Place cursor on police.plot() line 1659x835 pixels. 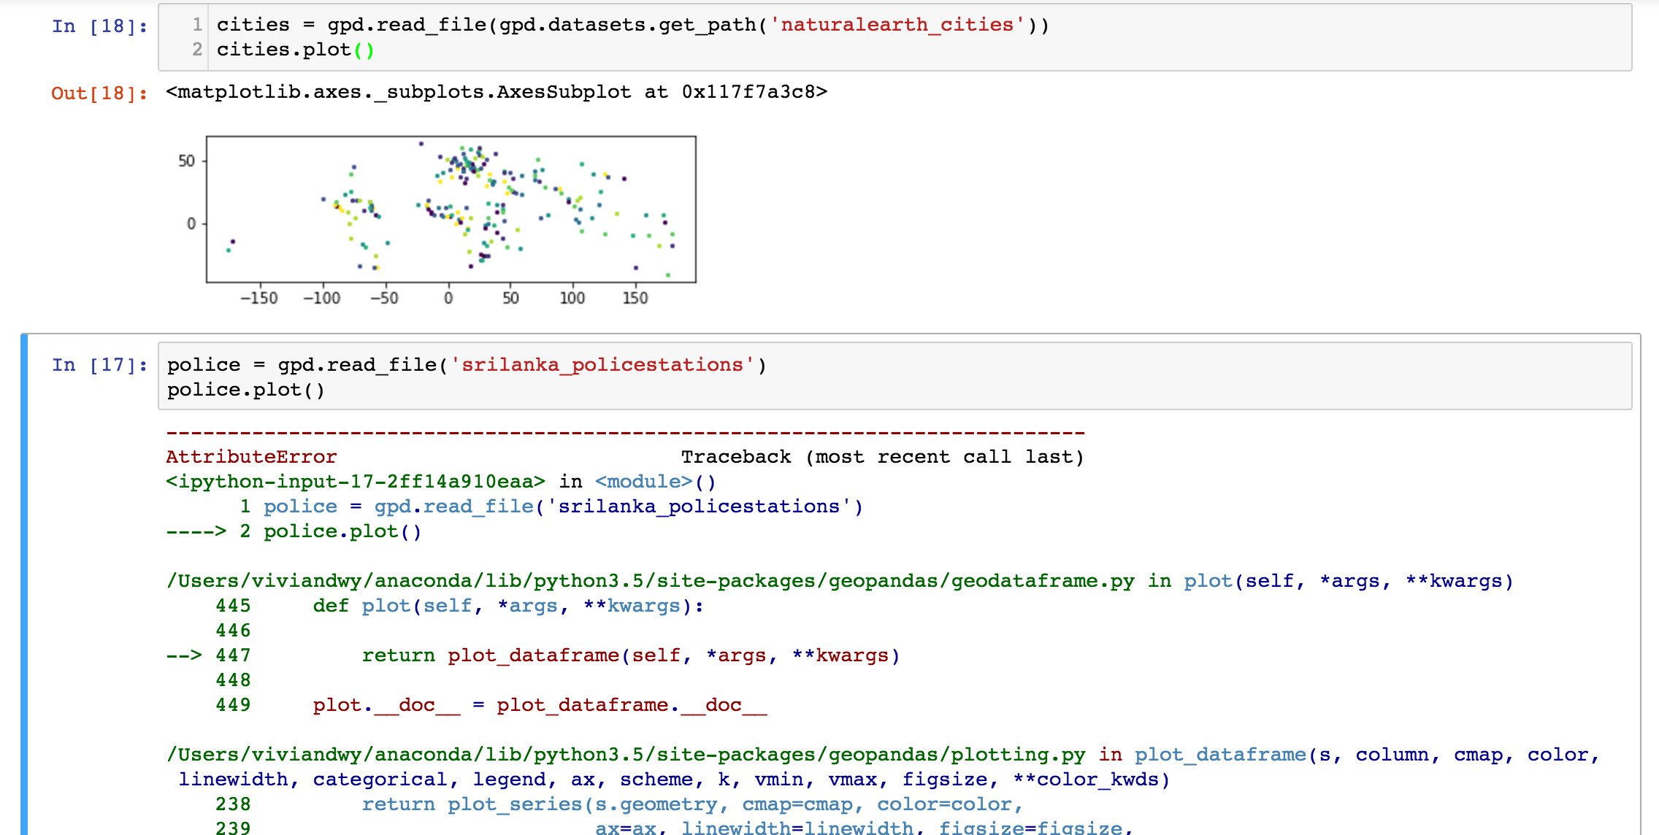245,390
